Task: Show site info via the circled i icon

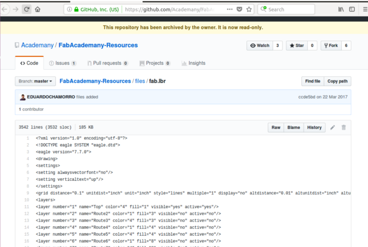Action: [x=69, y=9]
